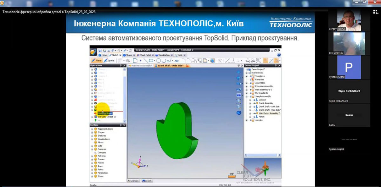Image resolution: width=381 pixels, height=187 pixels.
Task: Click the orange highlighted icon in sketch toolbar
Action: click(x=265, y=60)
